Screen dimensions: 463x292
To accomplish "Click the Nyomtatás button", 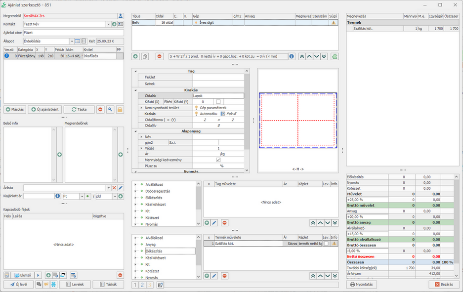I will click(361, 285).
